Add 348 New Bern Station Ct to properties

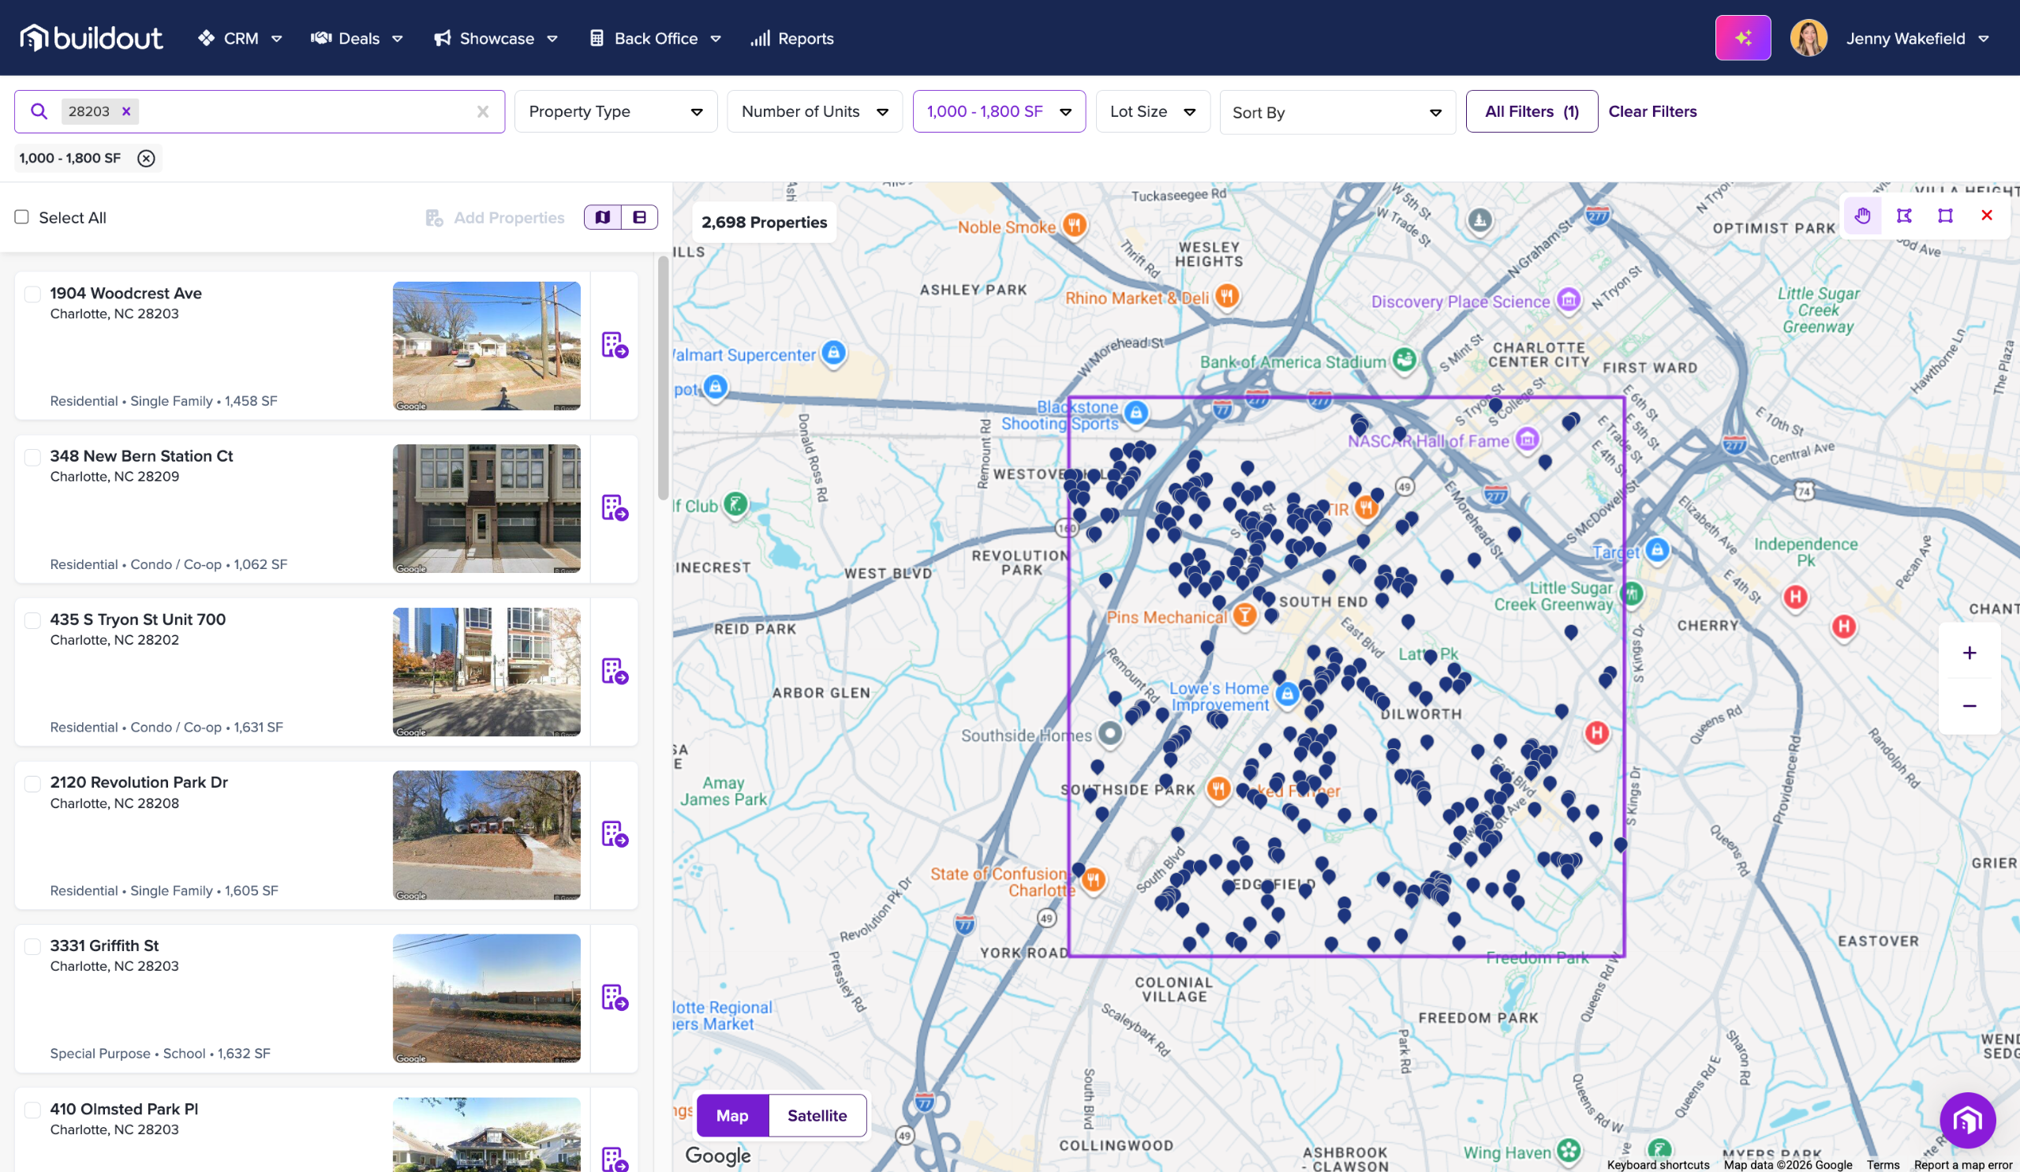click(615, 507)
